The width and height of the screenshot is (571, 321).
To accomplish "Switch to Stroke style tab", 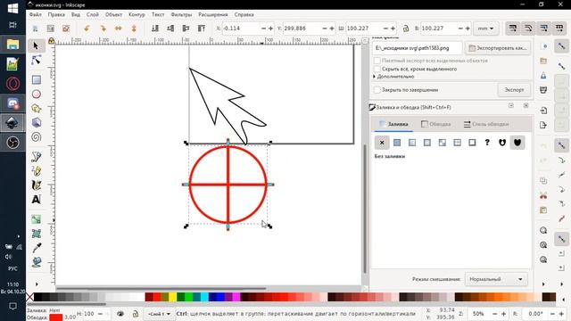I will tap(486, 124).
